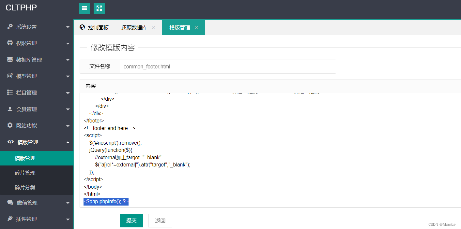Click the highlighted phpinfo() line in the editor
This screenshot has width=461, height=229.
[x=106, y=202]
